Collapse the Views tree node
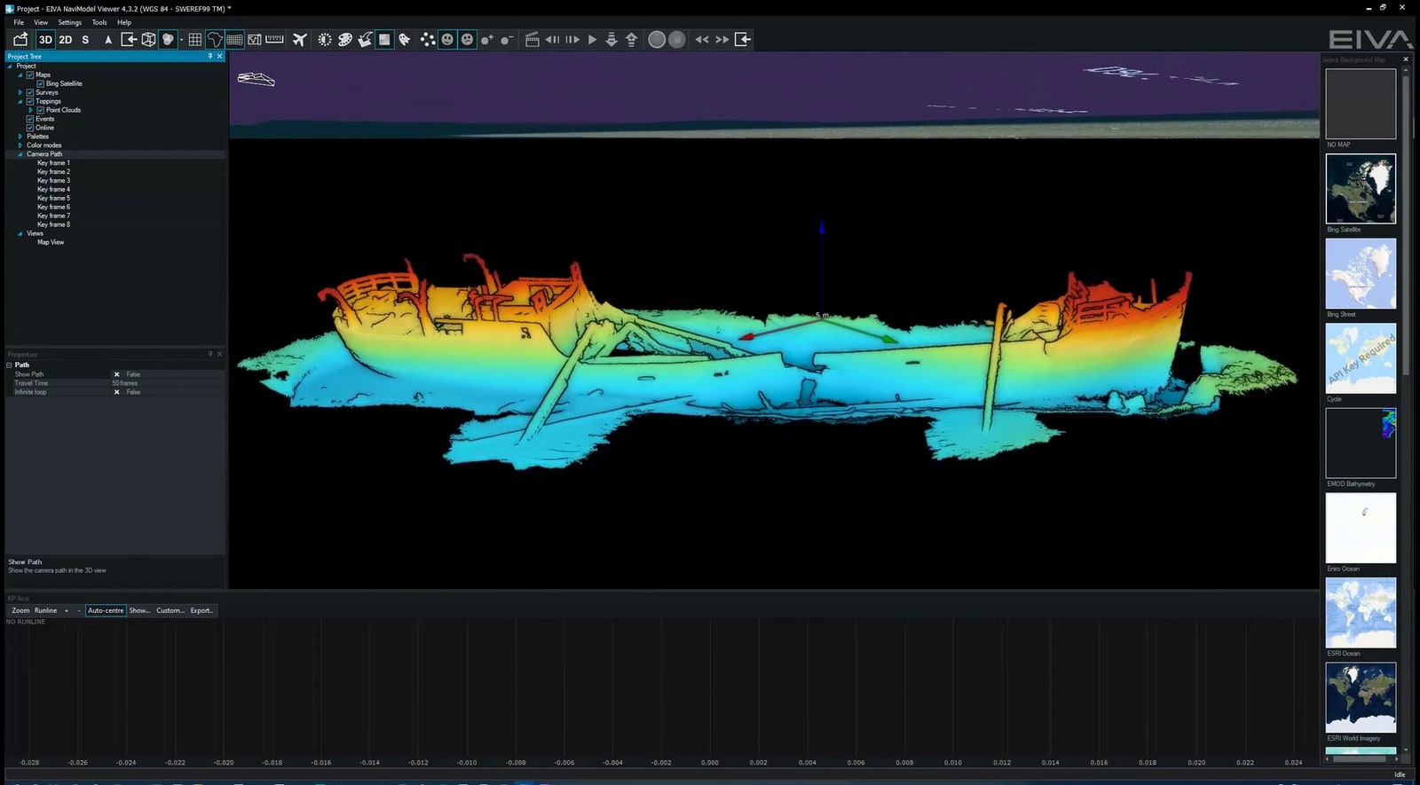The image size is (1420, 785). [20, 233]
